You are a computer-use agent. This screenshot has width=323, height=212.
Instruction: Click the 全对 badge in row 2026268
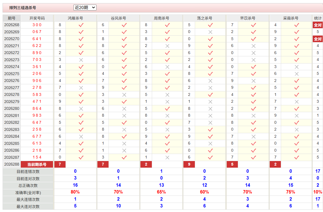click(318, 25)
